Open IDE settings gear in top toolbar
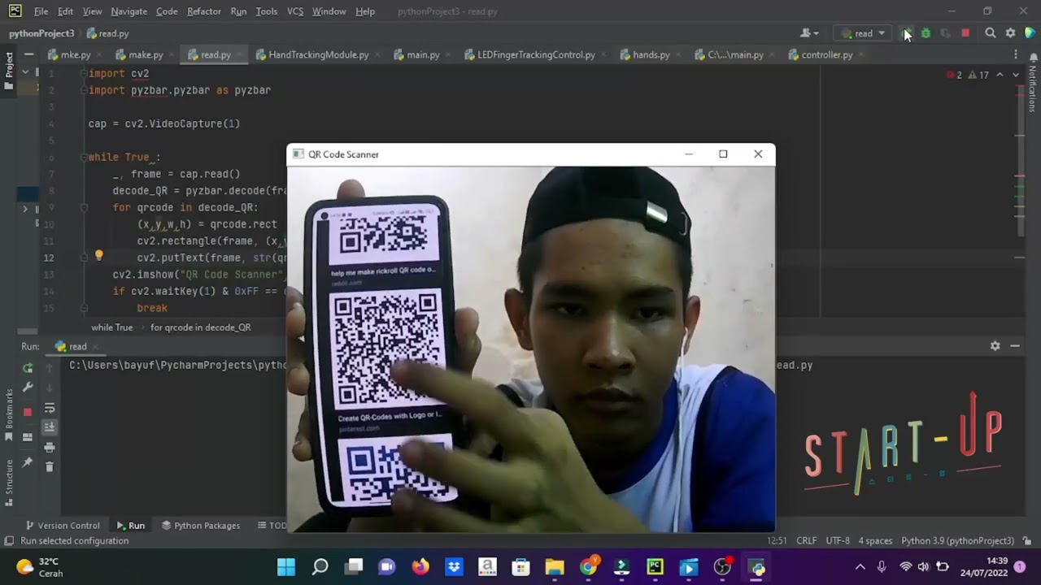 1010,33
